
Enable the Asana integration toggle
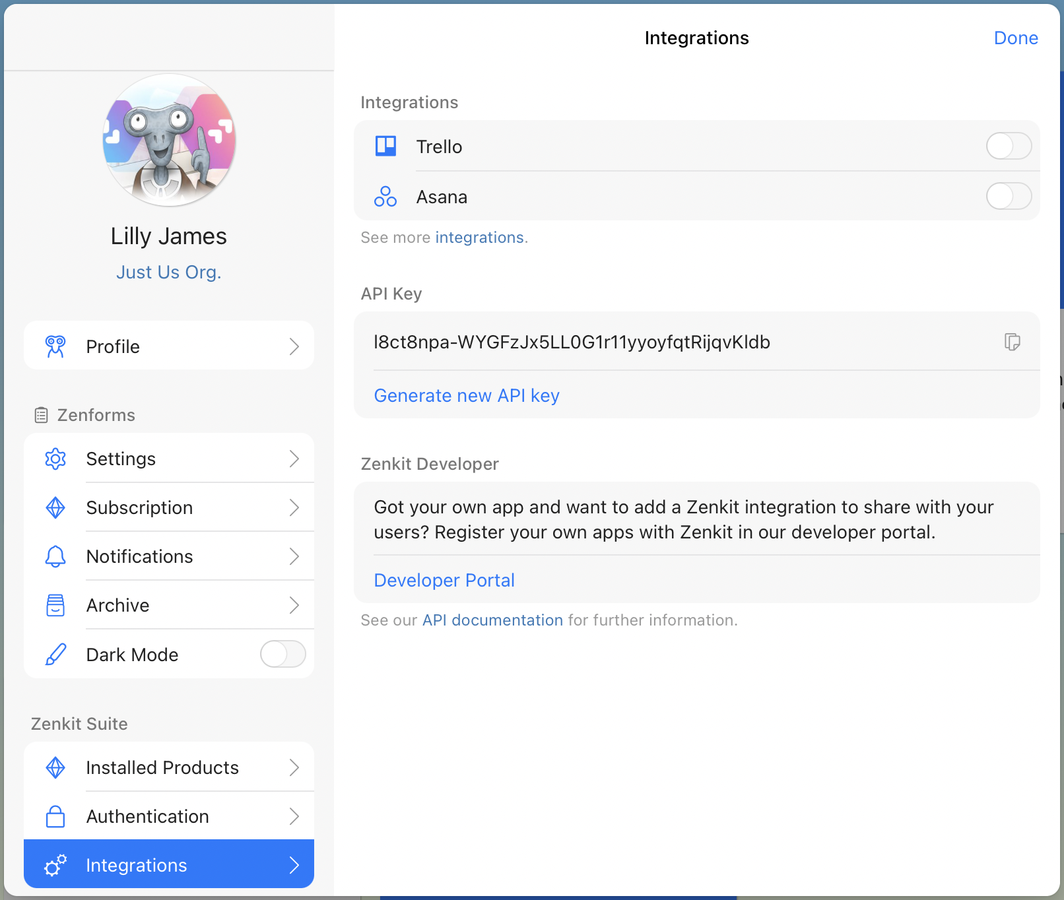point(1009,196)
